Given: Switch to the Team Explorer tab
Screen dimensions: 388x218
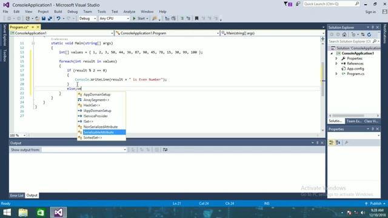Looking at the screenshot, I should click(x=354, y=121).
